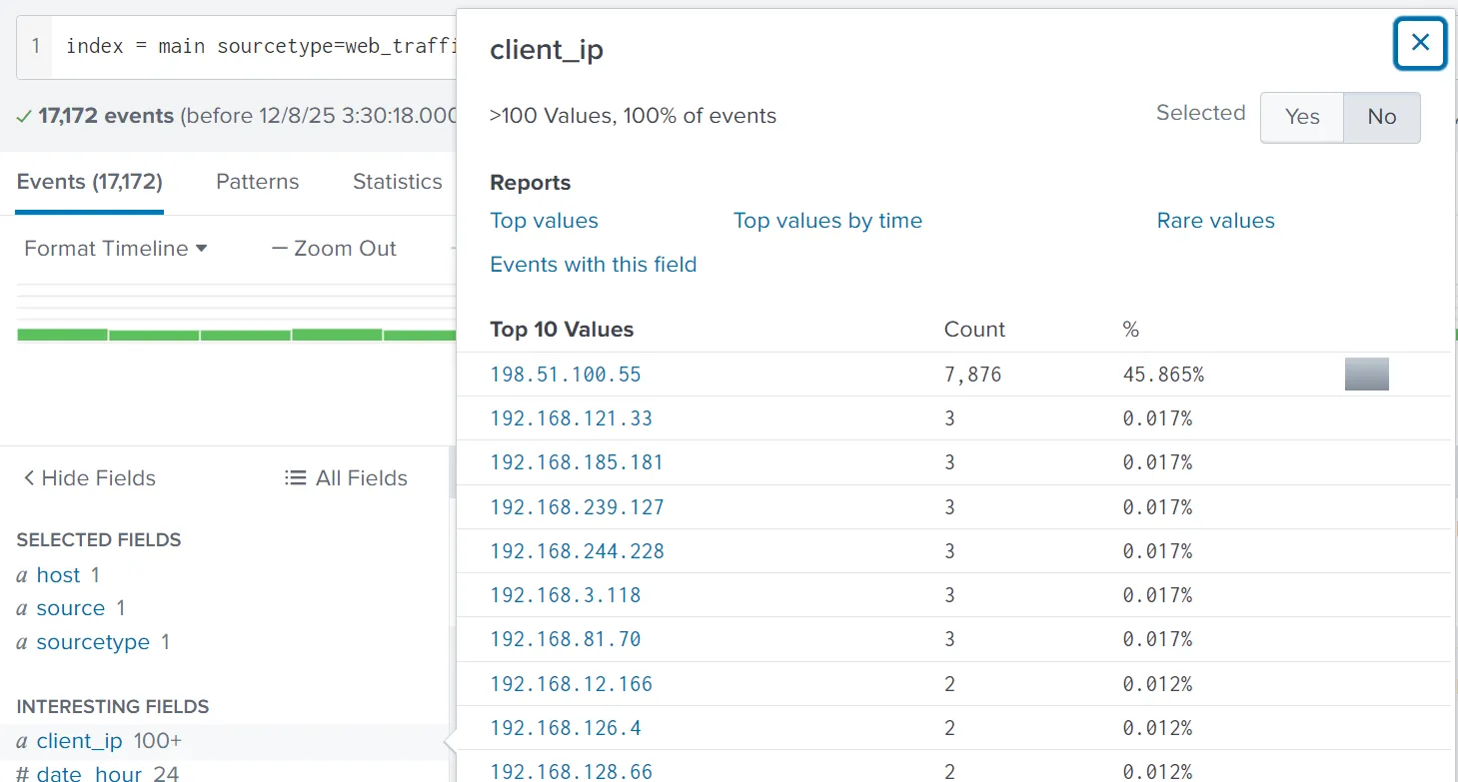Open Rare values report
This screenshot has width=1458, height=782.
[1215, 221]
